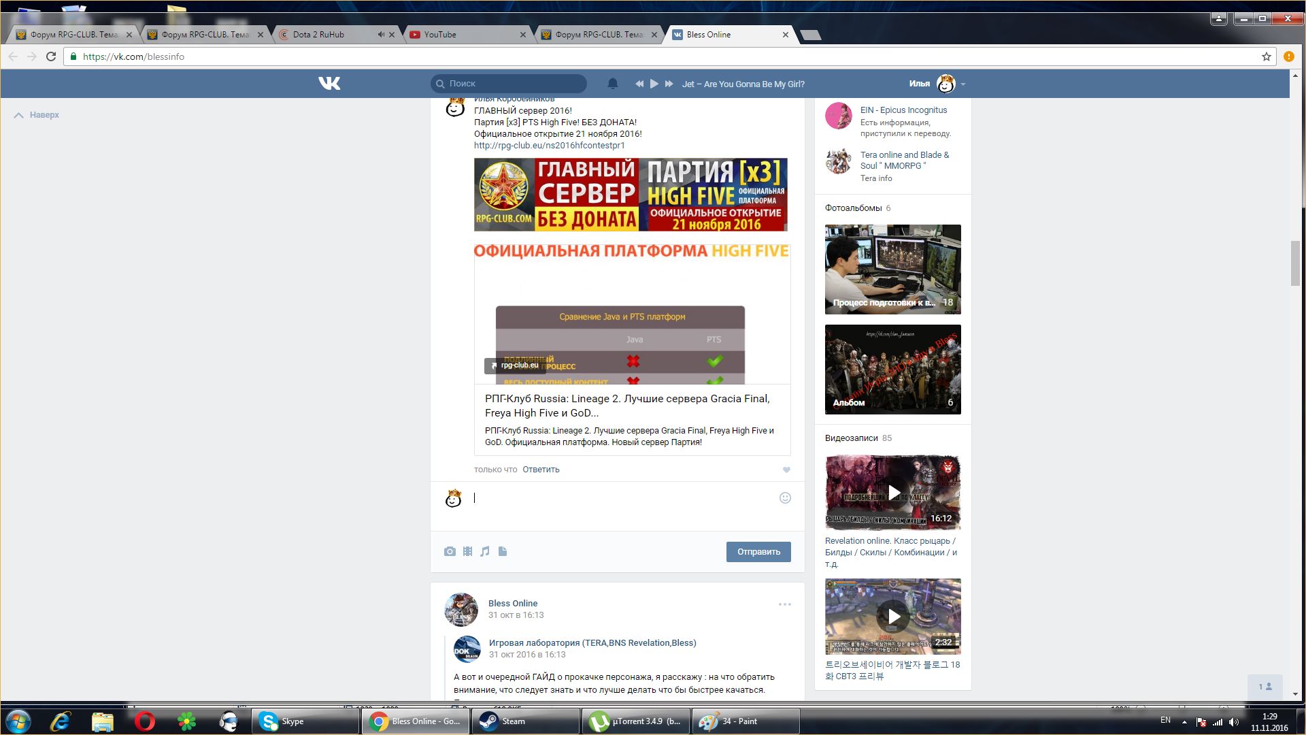Open EIN - Epicus Incognitus link

903,110
